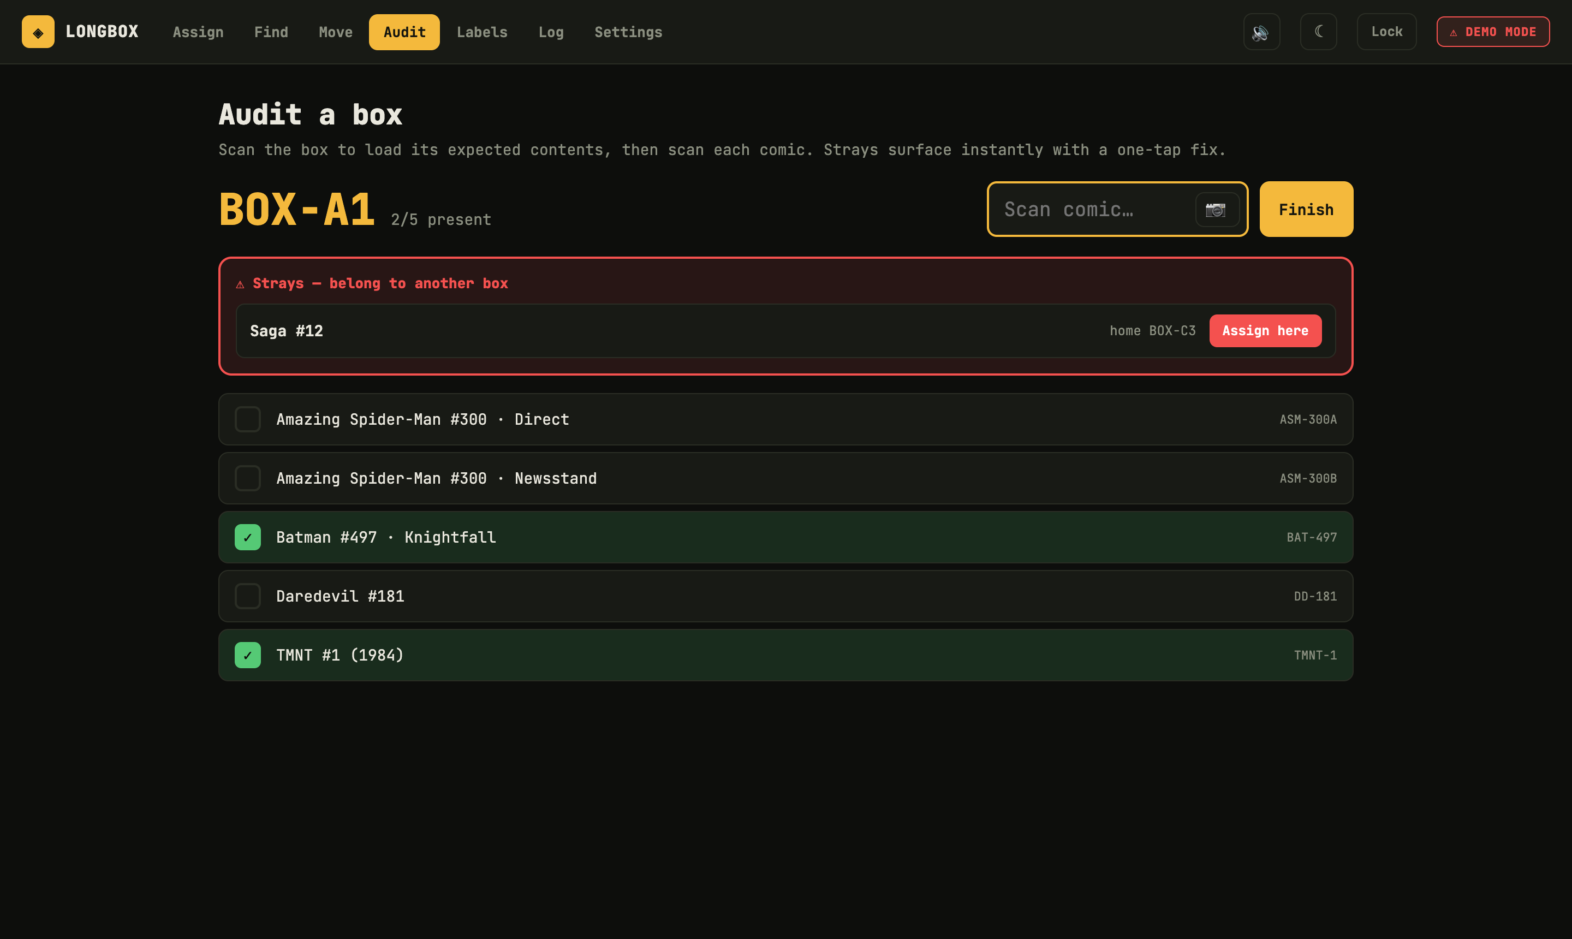Assign Saga #12 here to this box
Image resolution: width=1572 pixels, height=939 pixels.
pyautogui.click(x=1265, y=331)
